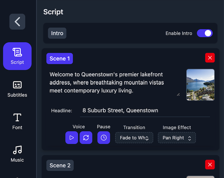
Task: Delete Scene 1 with red X
Action: (210, 58)
